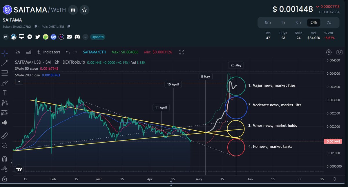Select the 24h stats tab
Image resolution: width=348 pixels, height=187 pixels.
coord(314,22)
